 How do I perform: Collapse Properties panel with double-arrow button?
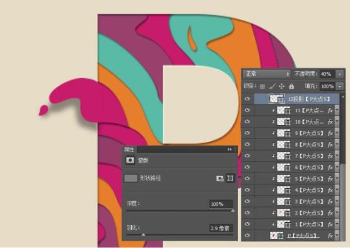click(x=230, y=149)
